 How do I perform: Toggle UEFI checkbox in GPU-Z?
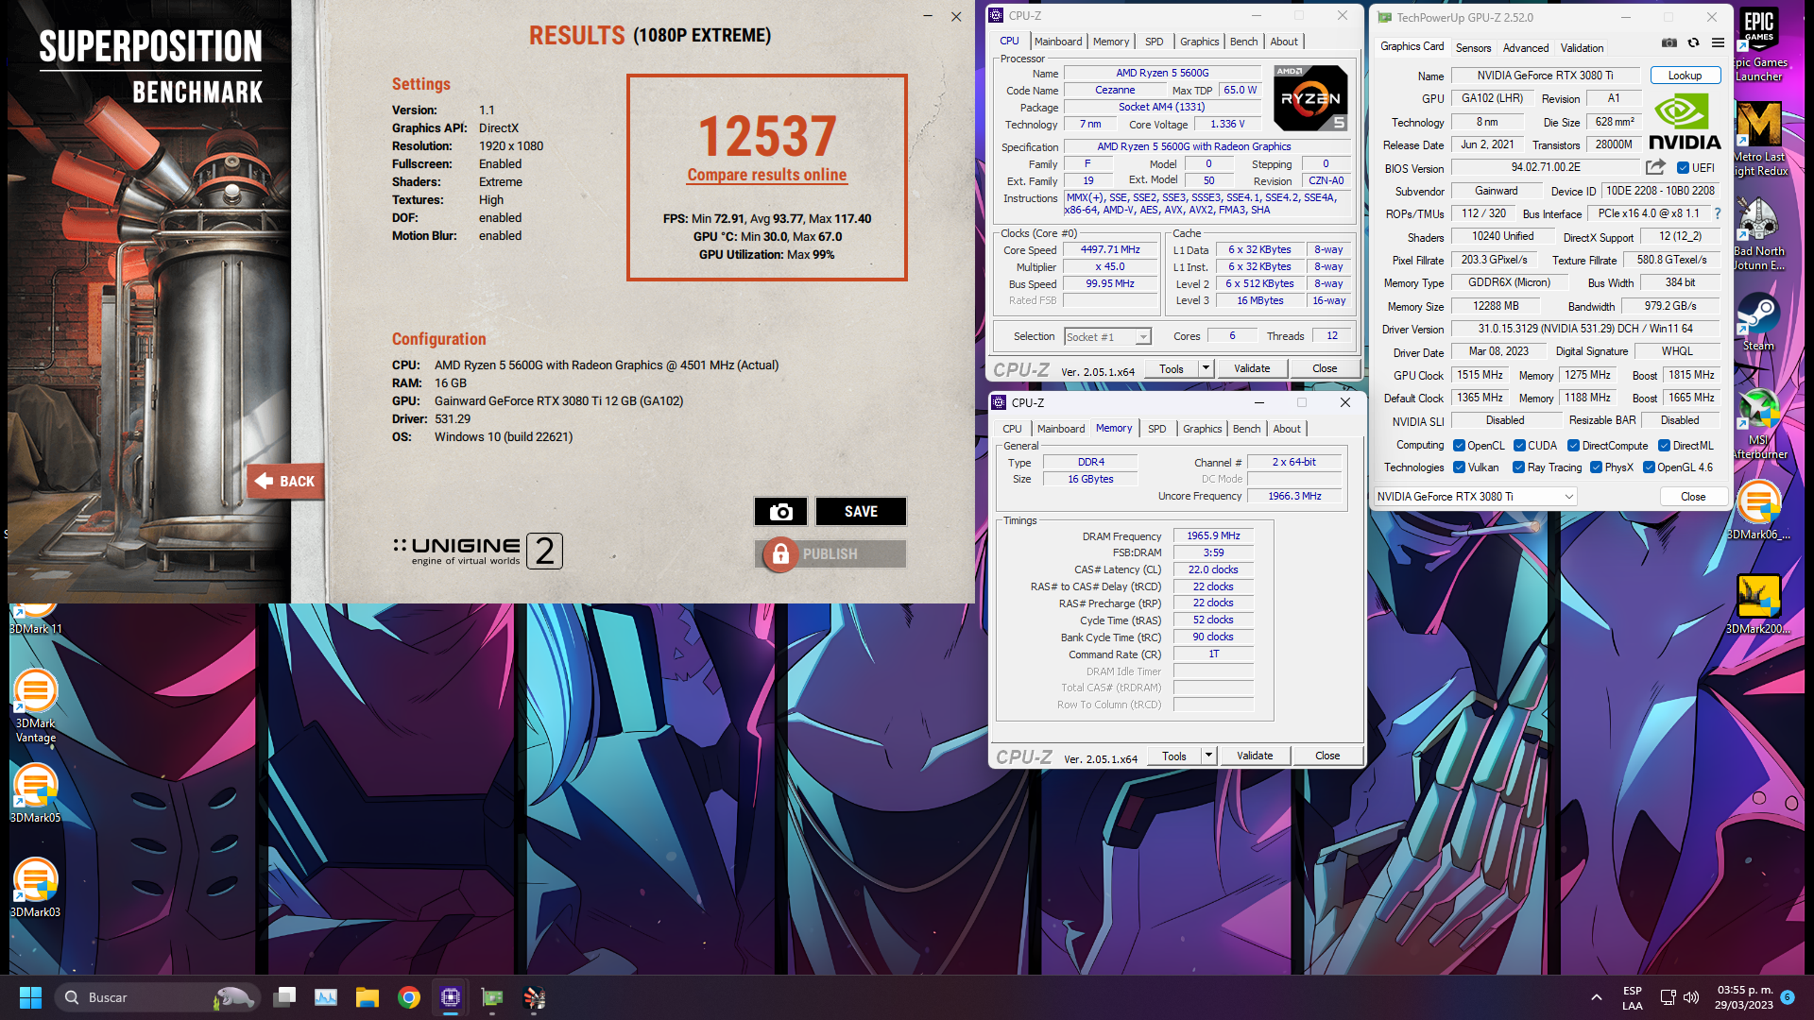pos(1683,168)
